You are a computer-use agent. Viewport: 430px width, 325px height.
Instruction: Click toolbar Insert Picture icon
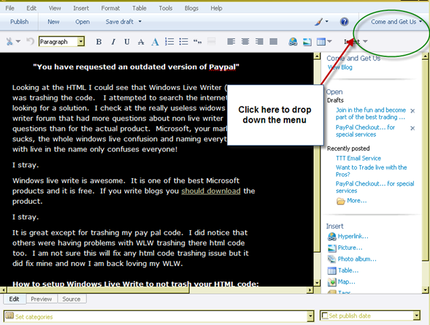307,42
